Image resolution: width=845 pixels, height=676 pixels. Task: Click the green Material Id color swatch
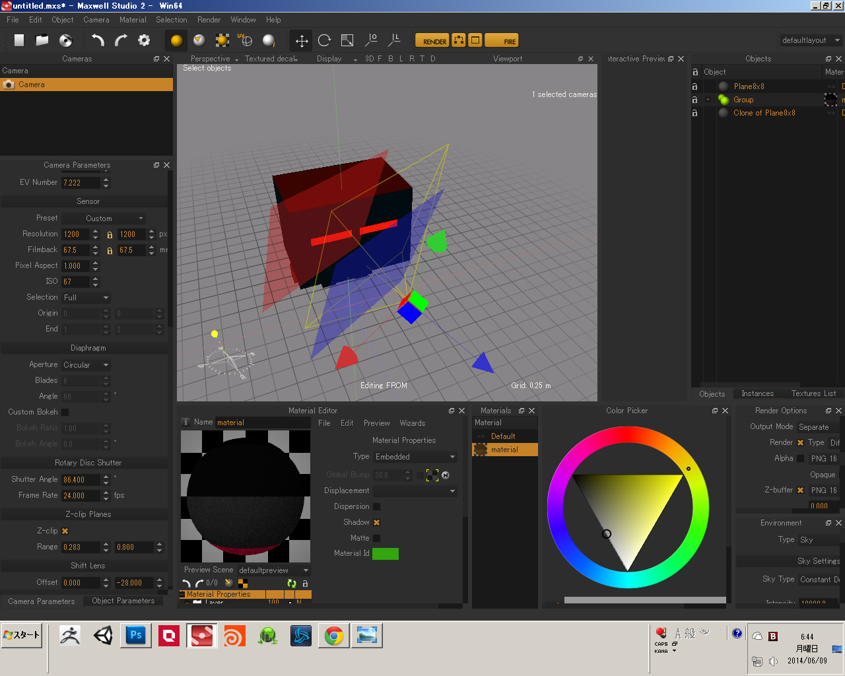coord(386,554)
